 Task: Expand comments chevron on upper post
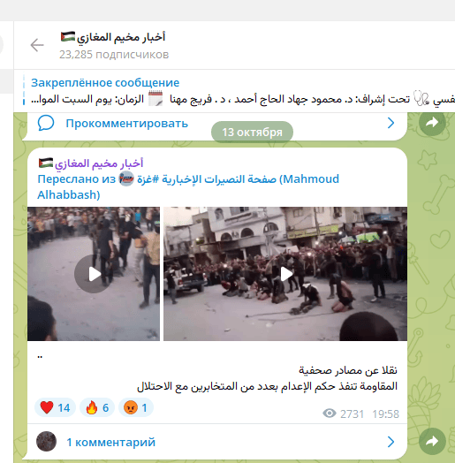(391, 123)
